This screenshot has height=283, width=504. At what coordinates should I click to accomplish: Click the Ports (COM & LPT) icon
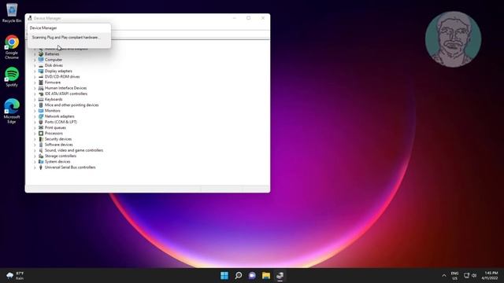click(41, 122)
